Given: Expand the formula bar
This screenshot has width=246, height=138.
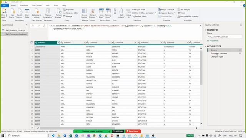Looking at the screenshot, I should [x=201, y=26].
